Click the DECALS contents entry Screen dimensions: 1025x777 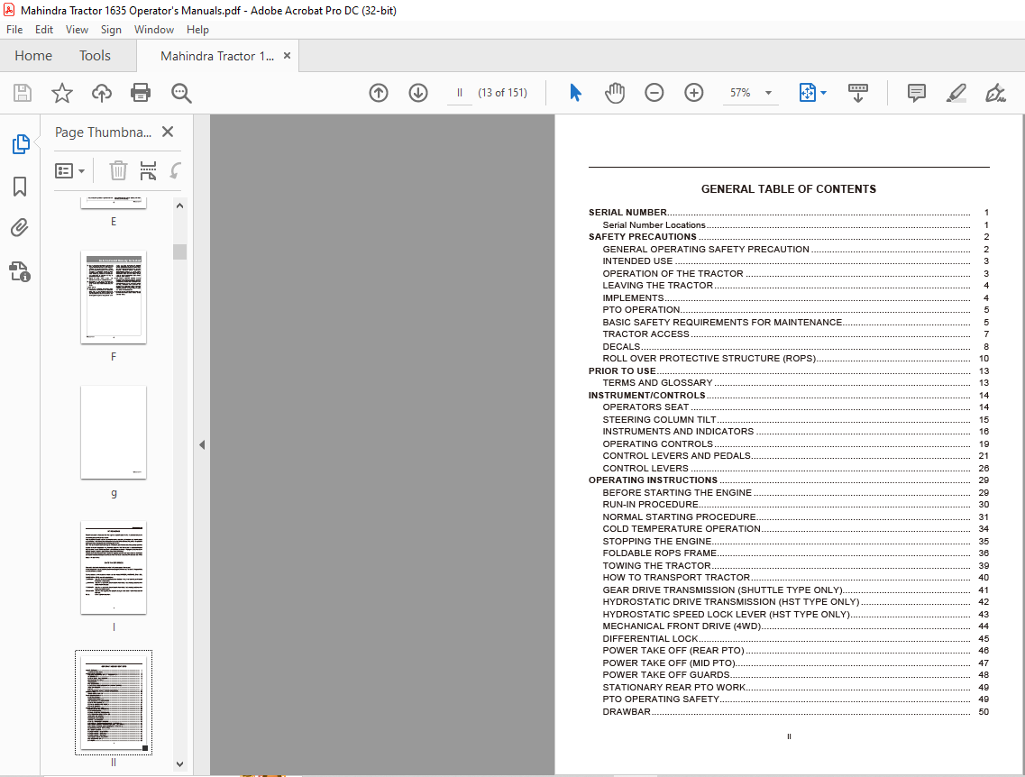(x=795, y=346)
